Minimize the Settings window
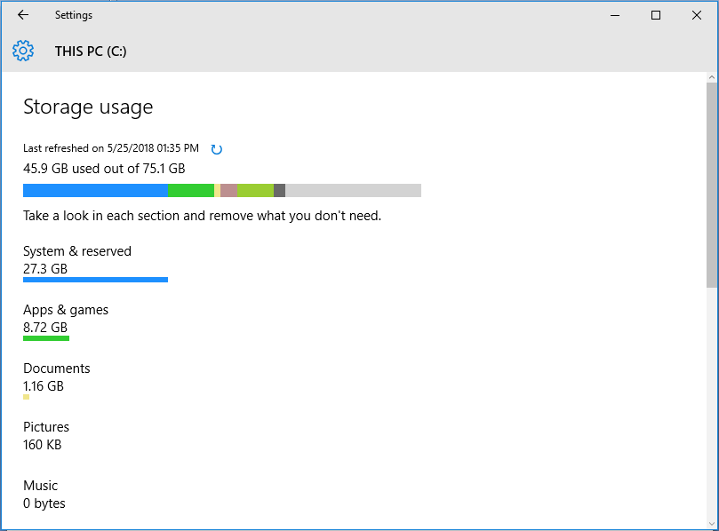The image size is (719, 531). [x=615, y=15]
